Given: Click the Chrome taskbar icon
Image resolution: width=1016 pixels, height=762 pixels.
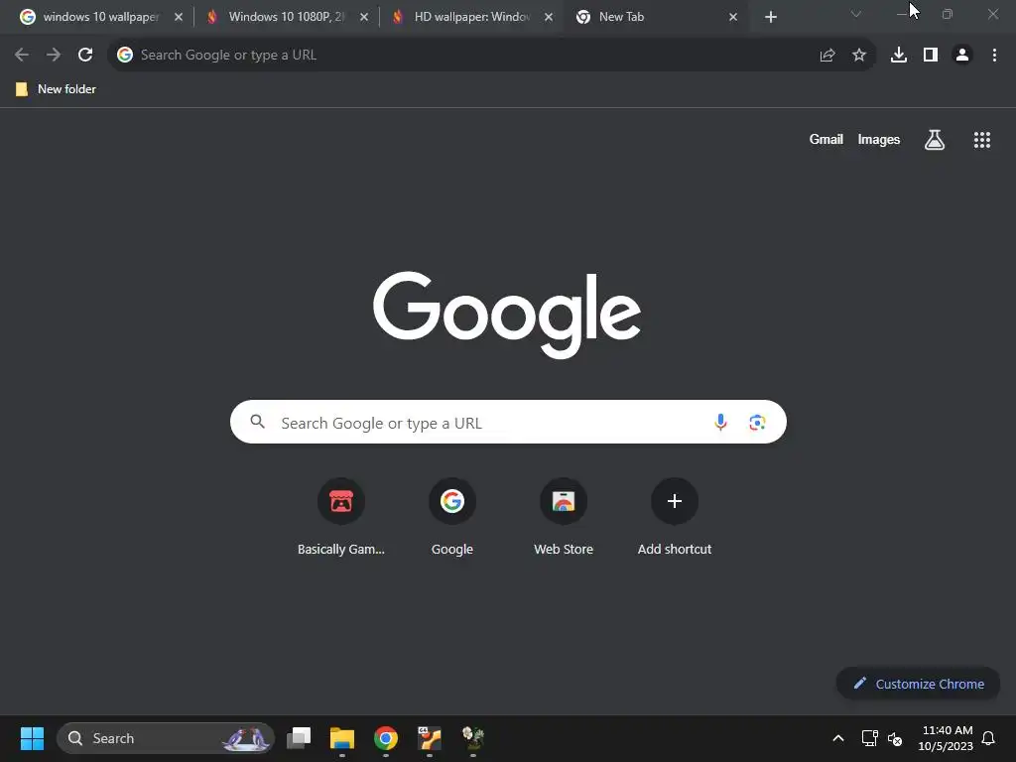Looking at the screenshot, I should [x=386, y=738].
